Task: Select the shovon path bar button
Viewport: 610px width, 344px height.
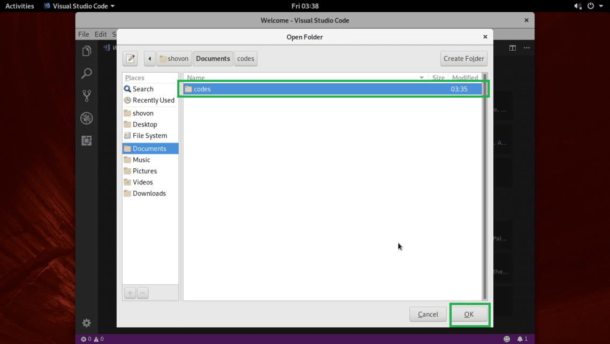Action: (174, 59)
